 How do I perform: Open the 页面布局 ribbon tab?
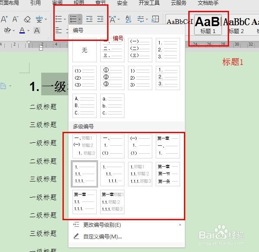[x=10, y=3]
